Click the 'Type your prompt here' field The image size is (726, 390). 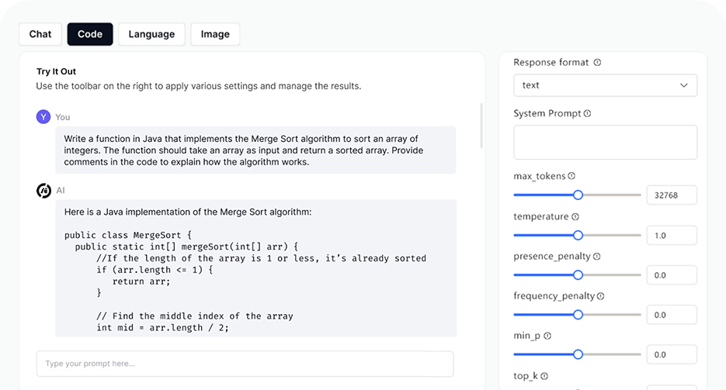[x=245, y=364]
